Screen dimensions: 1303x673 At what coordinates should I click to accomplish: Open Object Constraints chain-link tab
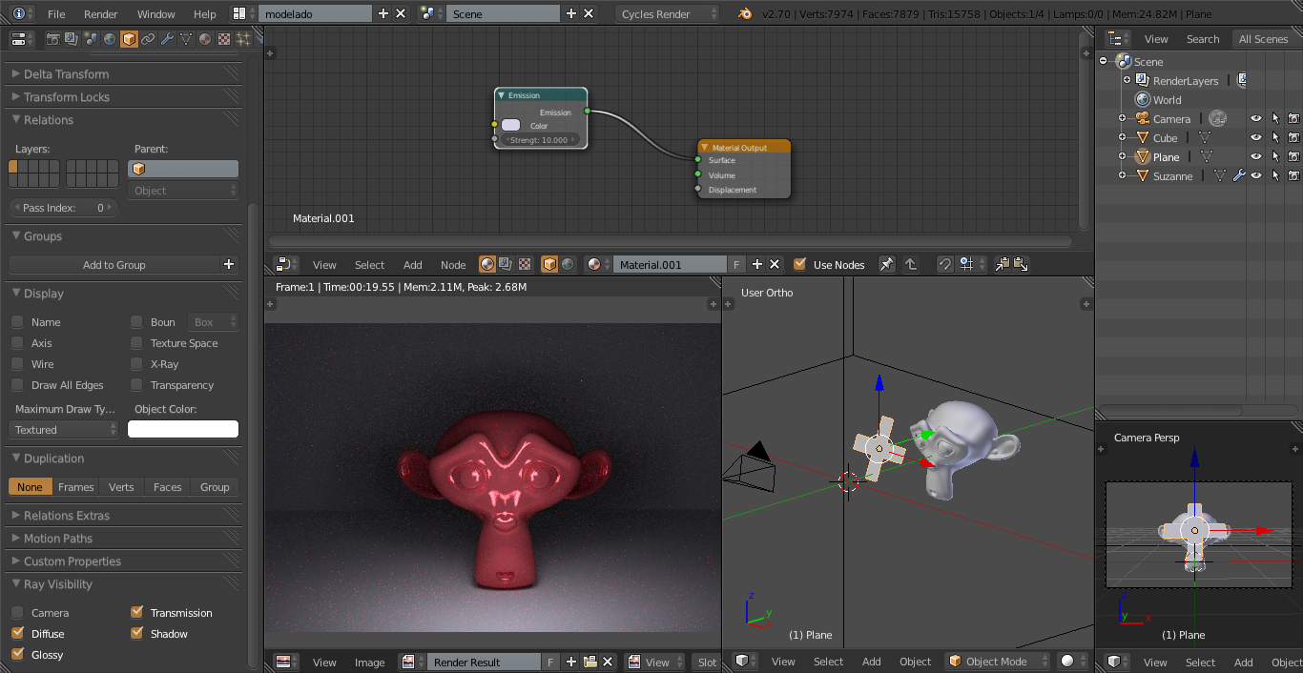(148, 39)
